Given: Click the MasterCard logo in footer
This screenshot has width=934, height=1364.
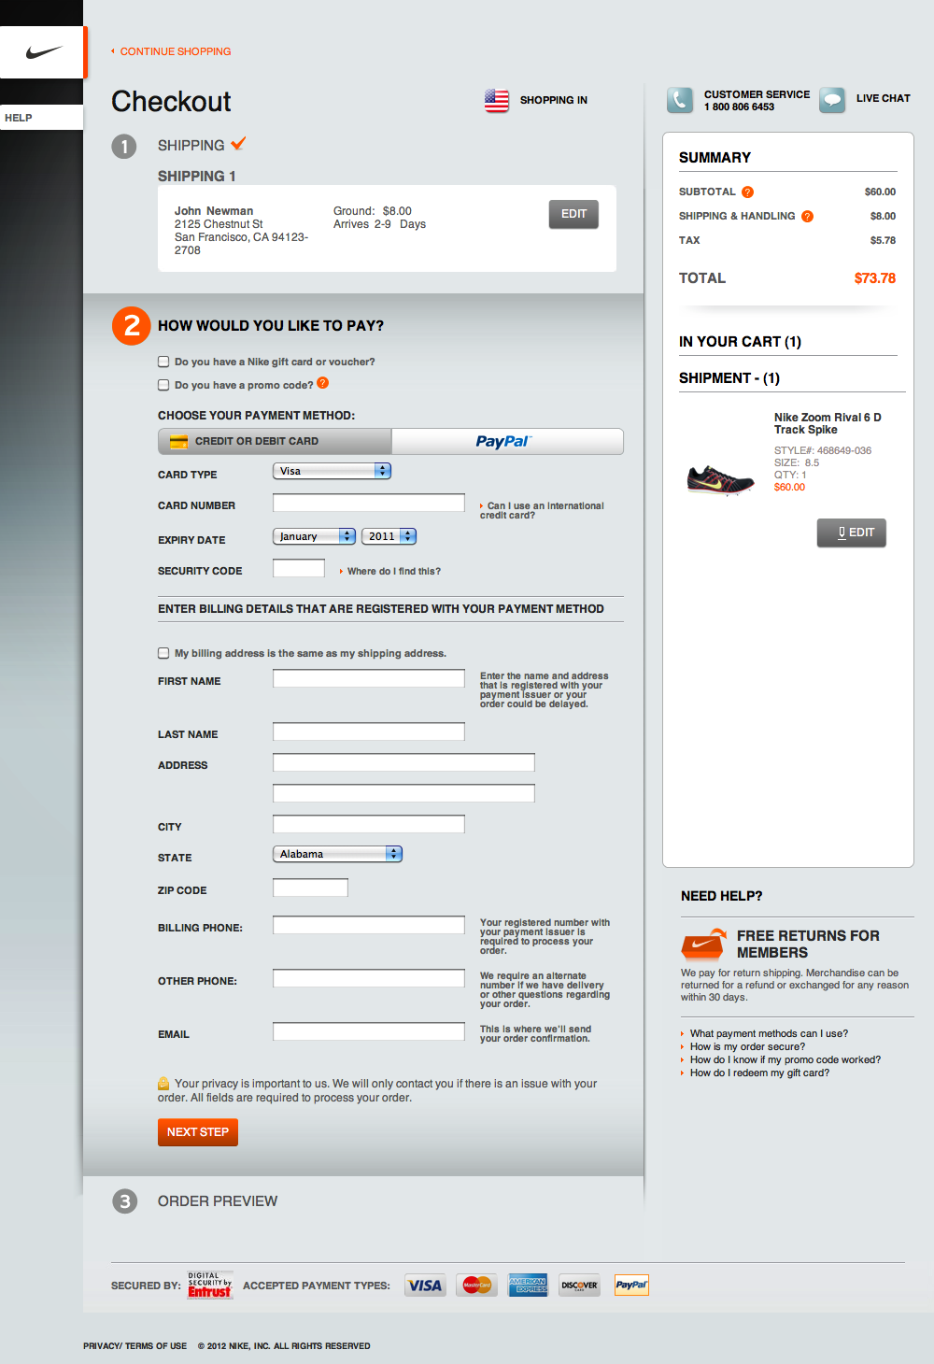Looking at the screenshot, I should coord(477,1286).
